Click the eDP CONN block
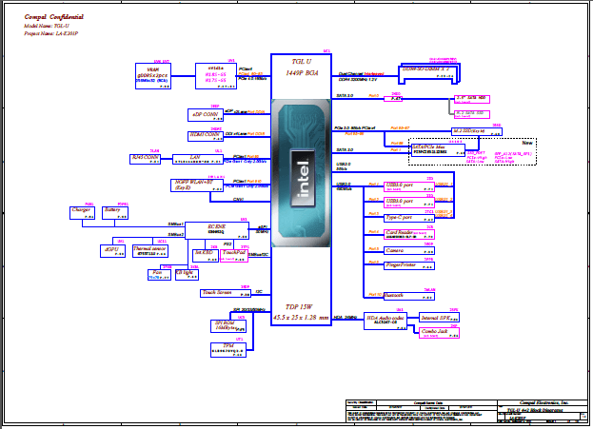 tap(207, 114)
